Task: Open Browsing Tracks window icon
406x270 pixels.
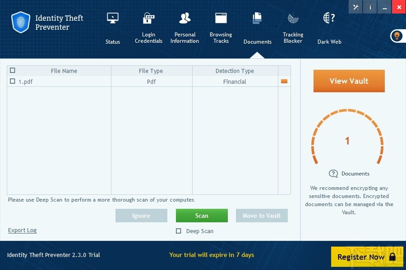Action: [x=221, y=18]
